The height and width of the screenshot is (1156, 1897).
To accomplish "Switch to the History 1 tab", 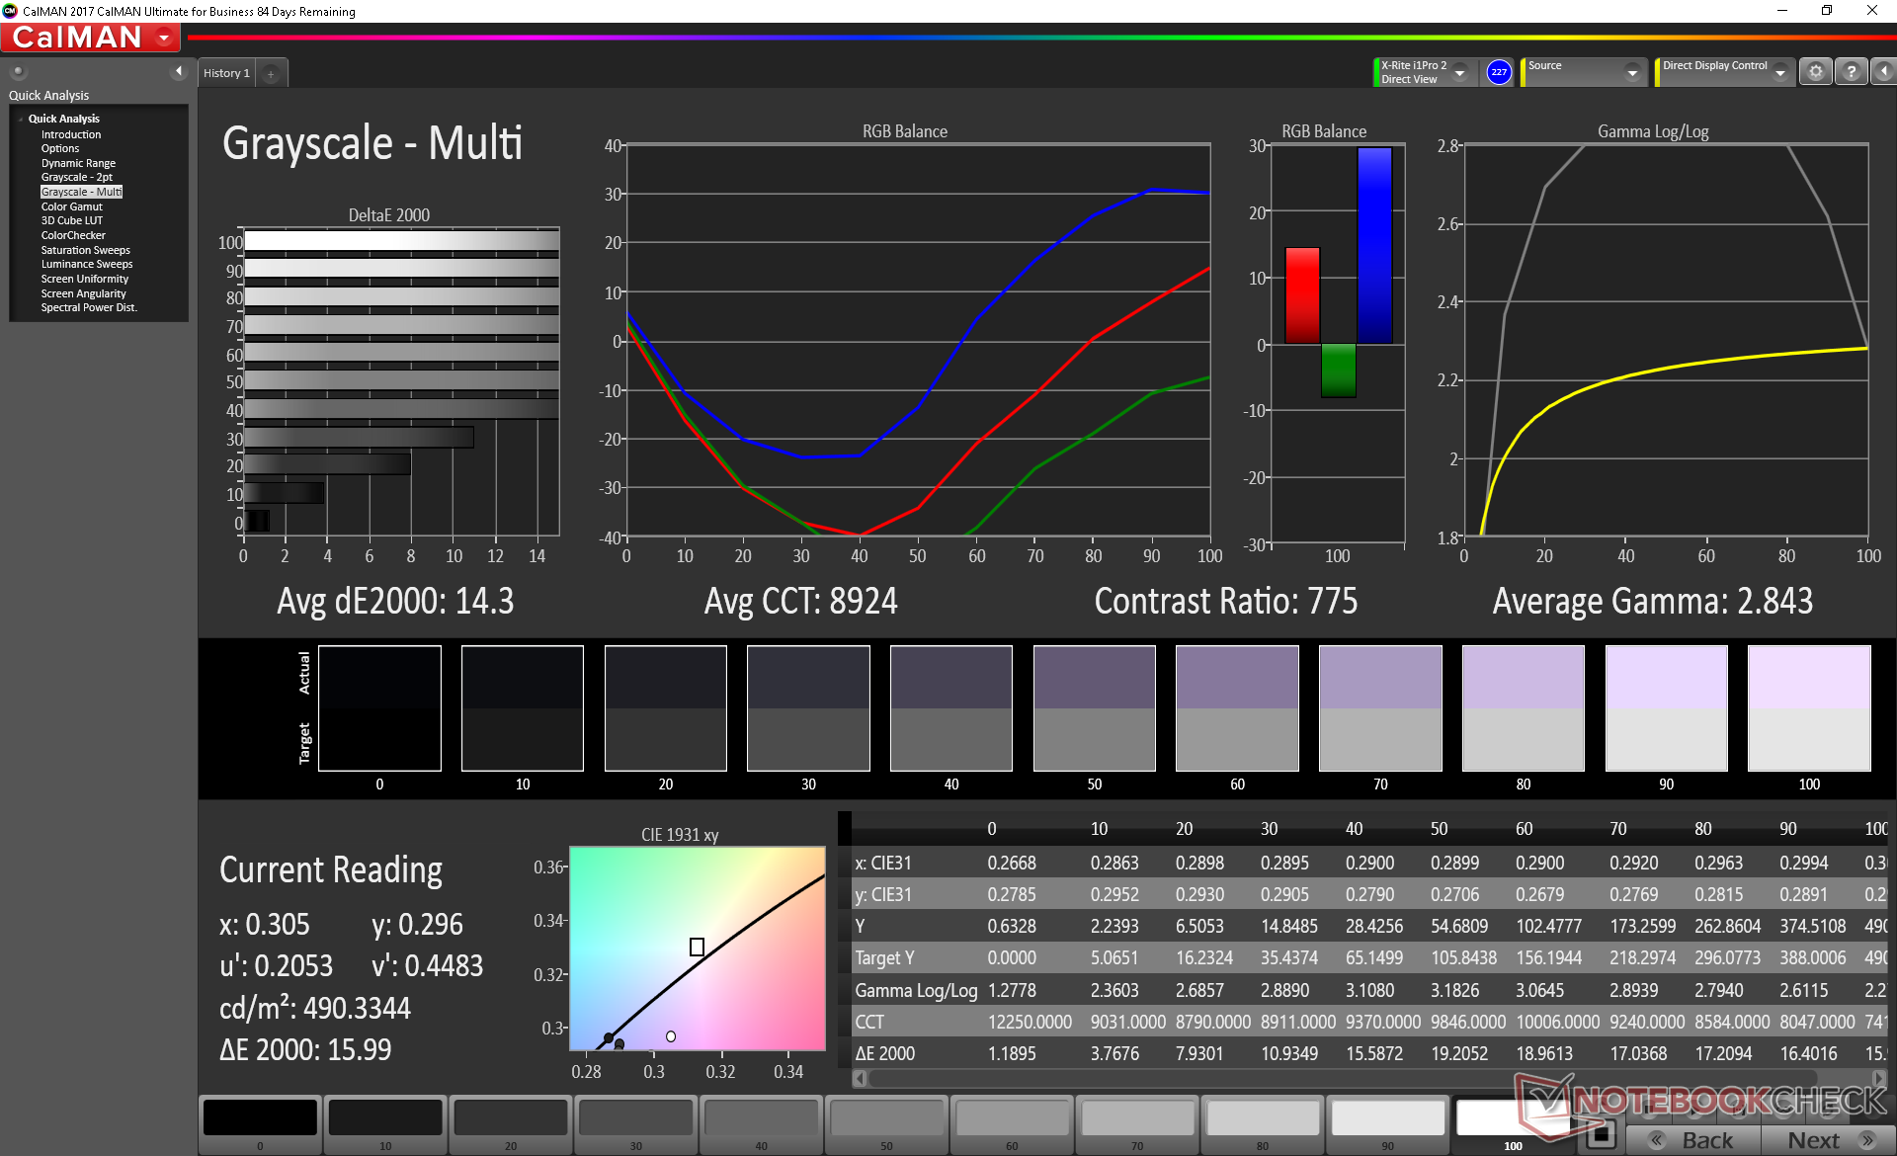I will (x=226, y=73).
